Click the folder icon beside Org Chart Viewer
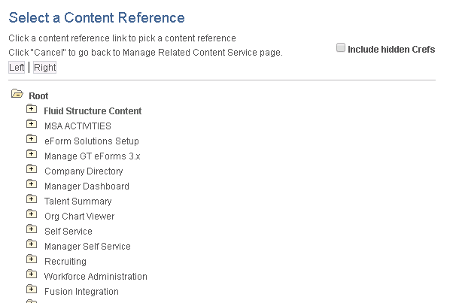This screenshot has height=303, width=462. click(32, 214)
